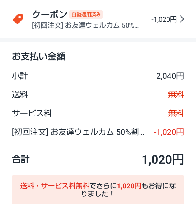Tap the クーポン heading

click(x=50, y=14)
